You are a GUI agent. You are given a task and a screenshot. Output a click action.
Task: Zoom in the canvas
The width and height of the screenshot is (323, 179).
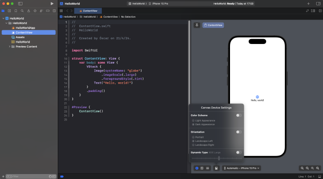tap(318, 168)
